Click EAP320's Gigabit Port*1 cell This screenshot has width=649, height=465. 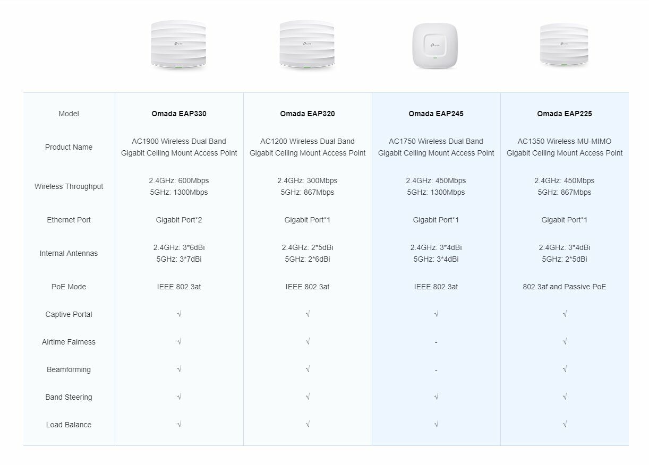[x=308, y=220]
